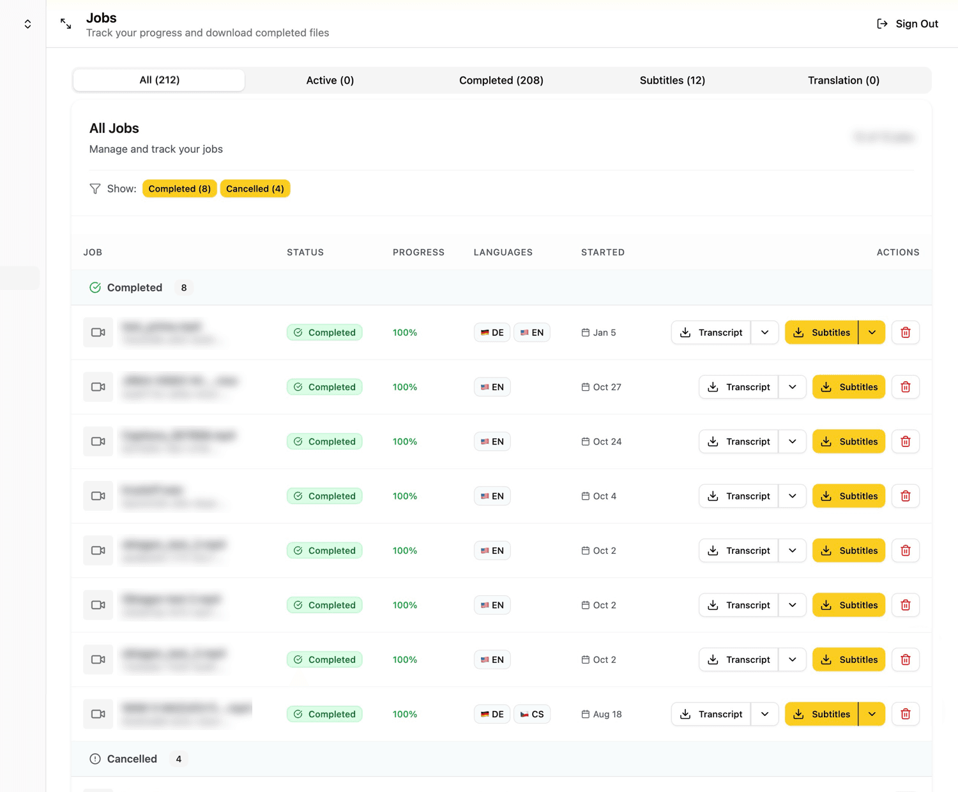This screenshot has width=958, height=792.
Task: Delete the Oct 27 job with the trash icon
Action: coord(905,386)
